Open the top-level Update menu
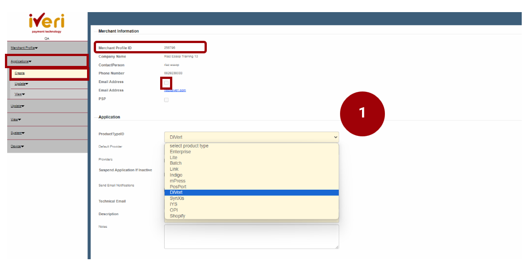The image size is (528, 261). (17, 106)
